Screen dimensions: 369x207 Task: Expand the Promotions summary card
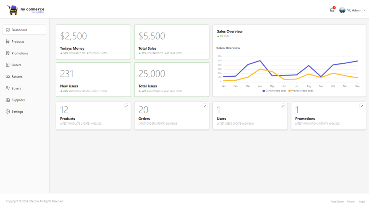coord(362,106)
